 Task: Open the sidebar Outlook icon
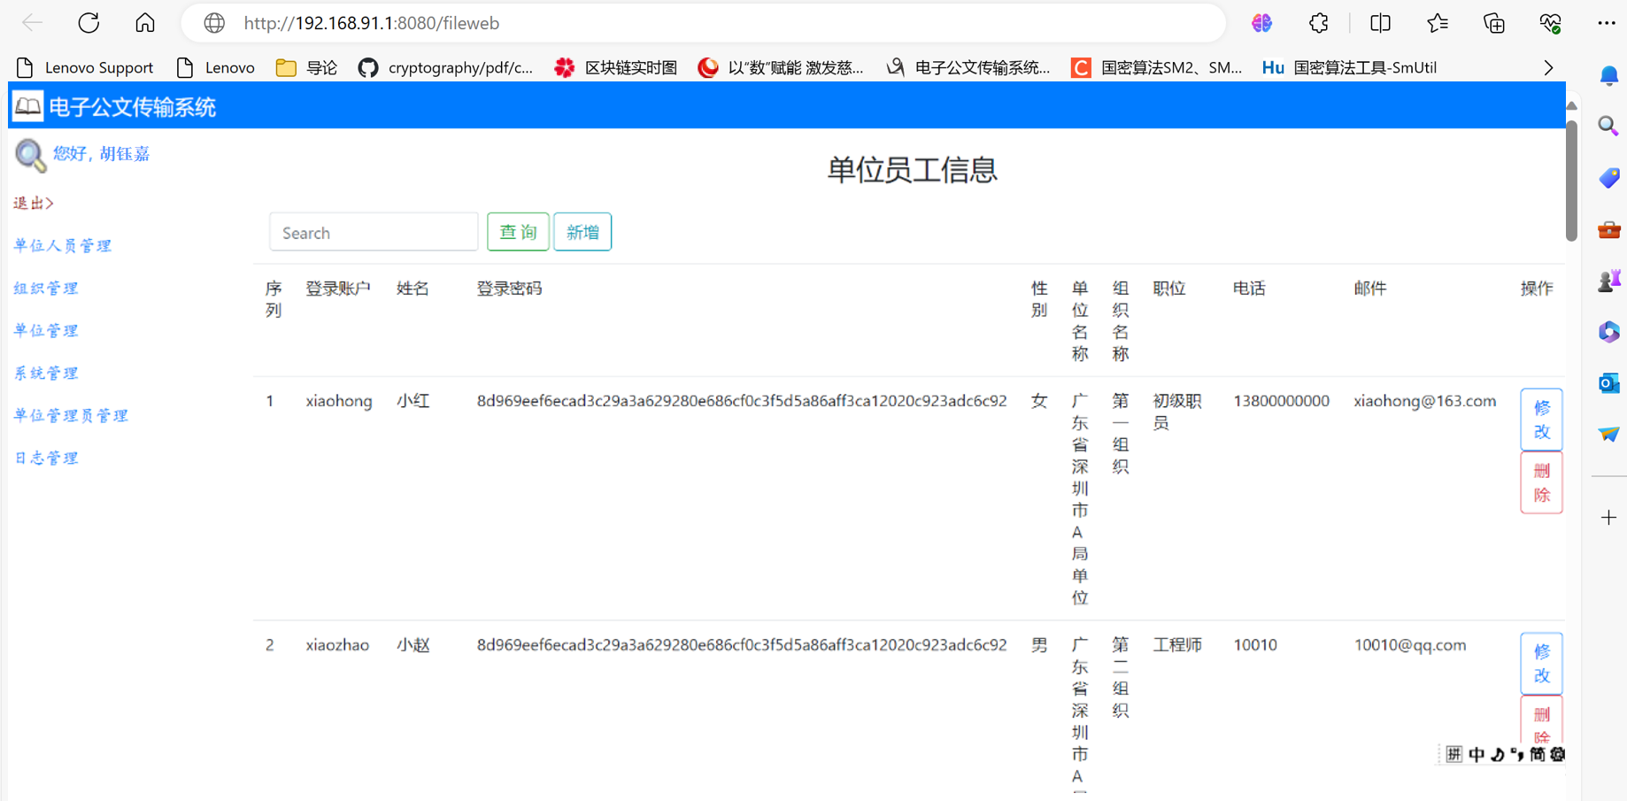[1609, 383]
